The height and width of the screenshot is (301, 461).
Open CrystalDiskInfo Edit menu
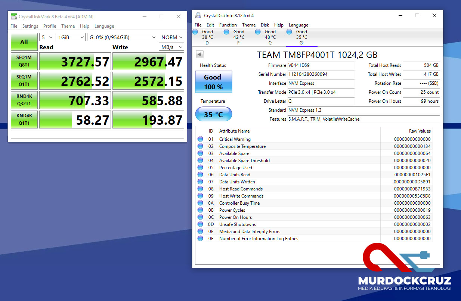210,25
